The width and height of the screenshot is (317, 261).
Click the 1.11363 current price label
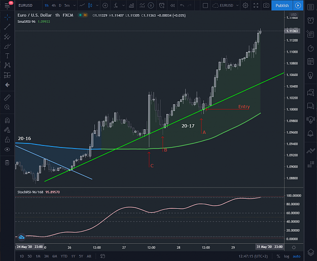(292, 31)
